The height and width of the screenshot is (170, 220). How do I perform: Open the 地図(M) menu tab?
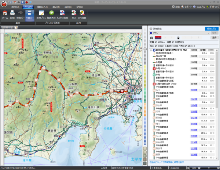coord(15,7)
